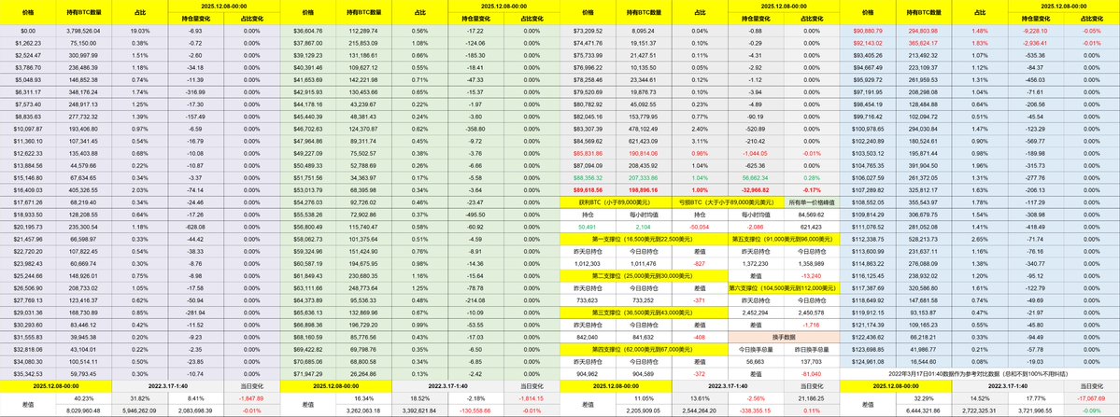Click yesterday's total holdings 1,012,303
Viewport: 1120px width, 417px height.
[588, 263]
